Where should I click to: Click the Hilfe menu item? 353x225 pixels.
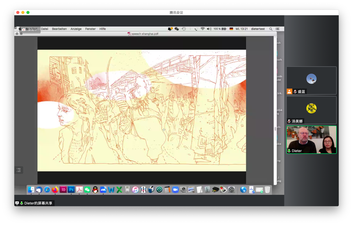pyautogui.click(x=102, y=29)
